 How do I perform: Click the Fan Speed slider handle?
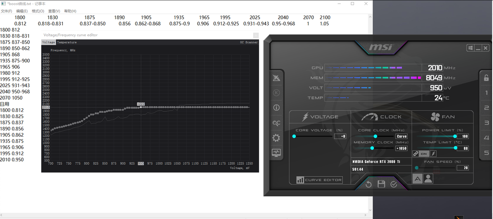[x=416, y=168]
